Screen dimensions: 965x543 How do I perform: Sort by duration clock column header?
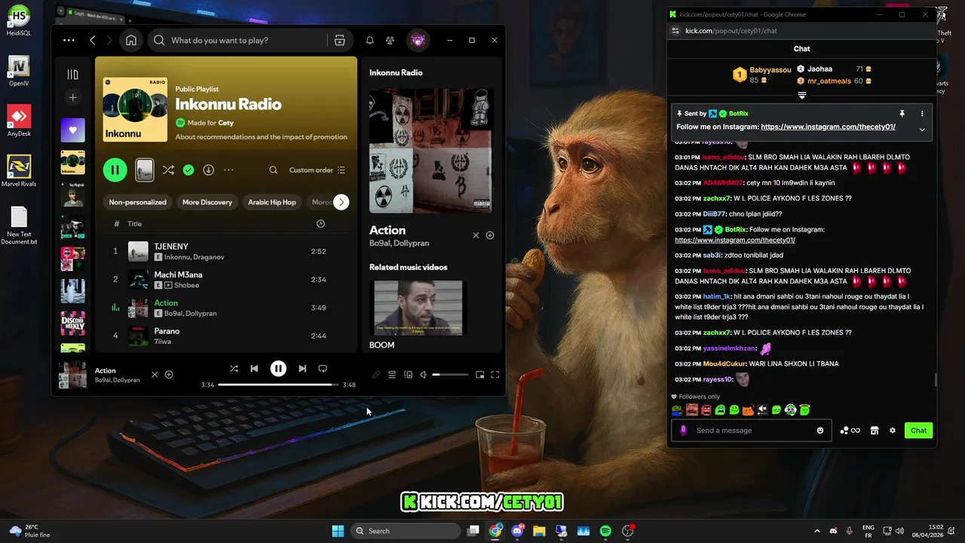point(320,224)
